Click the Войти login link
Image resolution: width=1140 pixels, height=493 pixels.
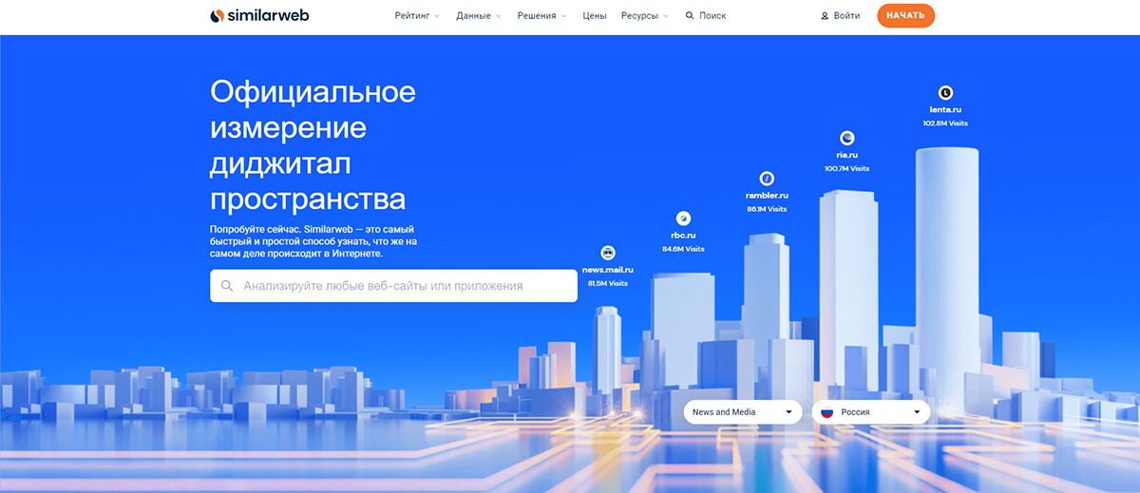841,16
